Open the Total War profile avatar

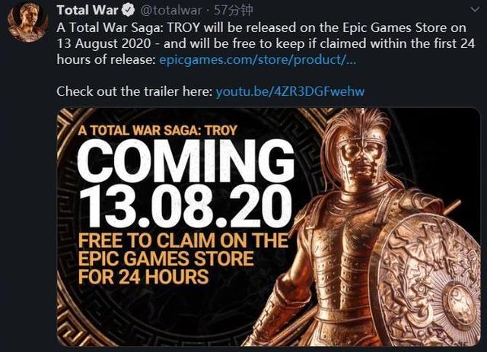tap(28, 21)
